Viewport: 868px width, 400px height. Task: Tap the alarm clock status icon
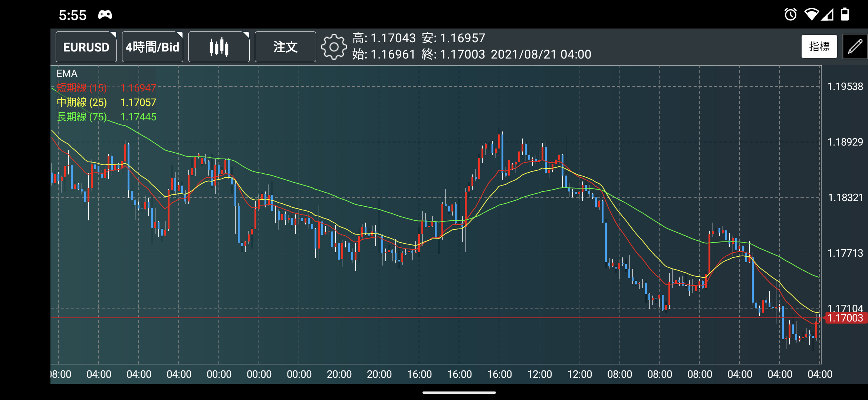(790, 15)
